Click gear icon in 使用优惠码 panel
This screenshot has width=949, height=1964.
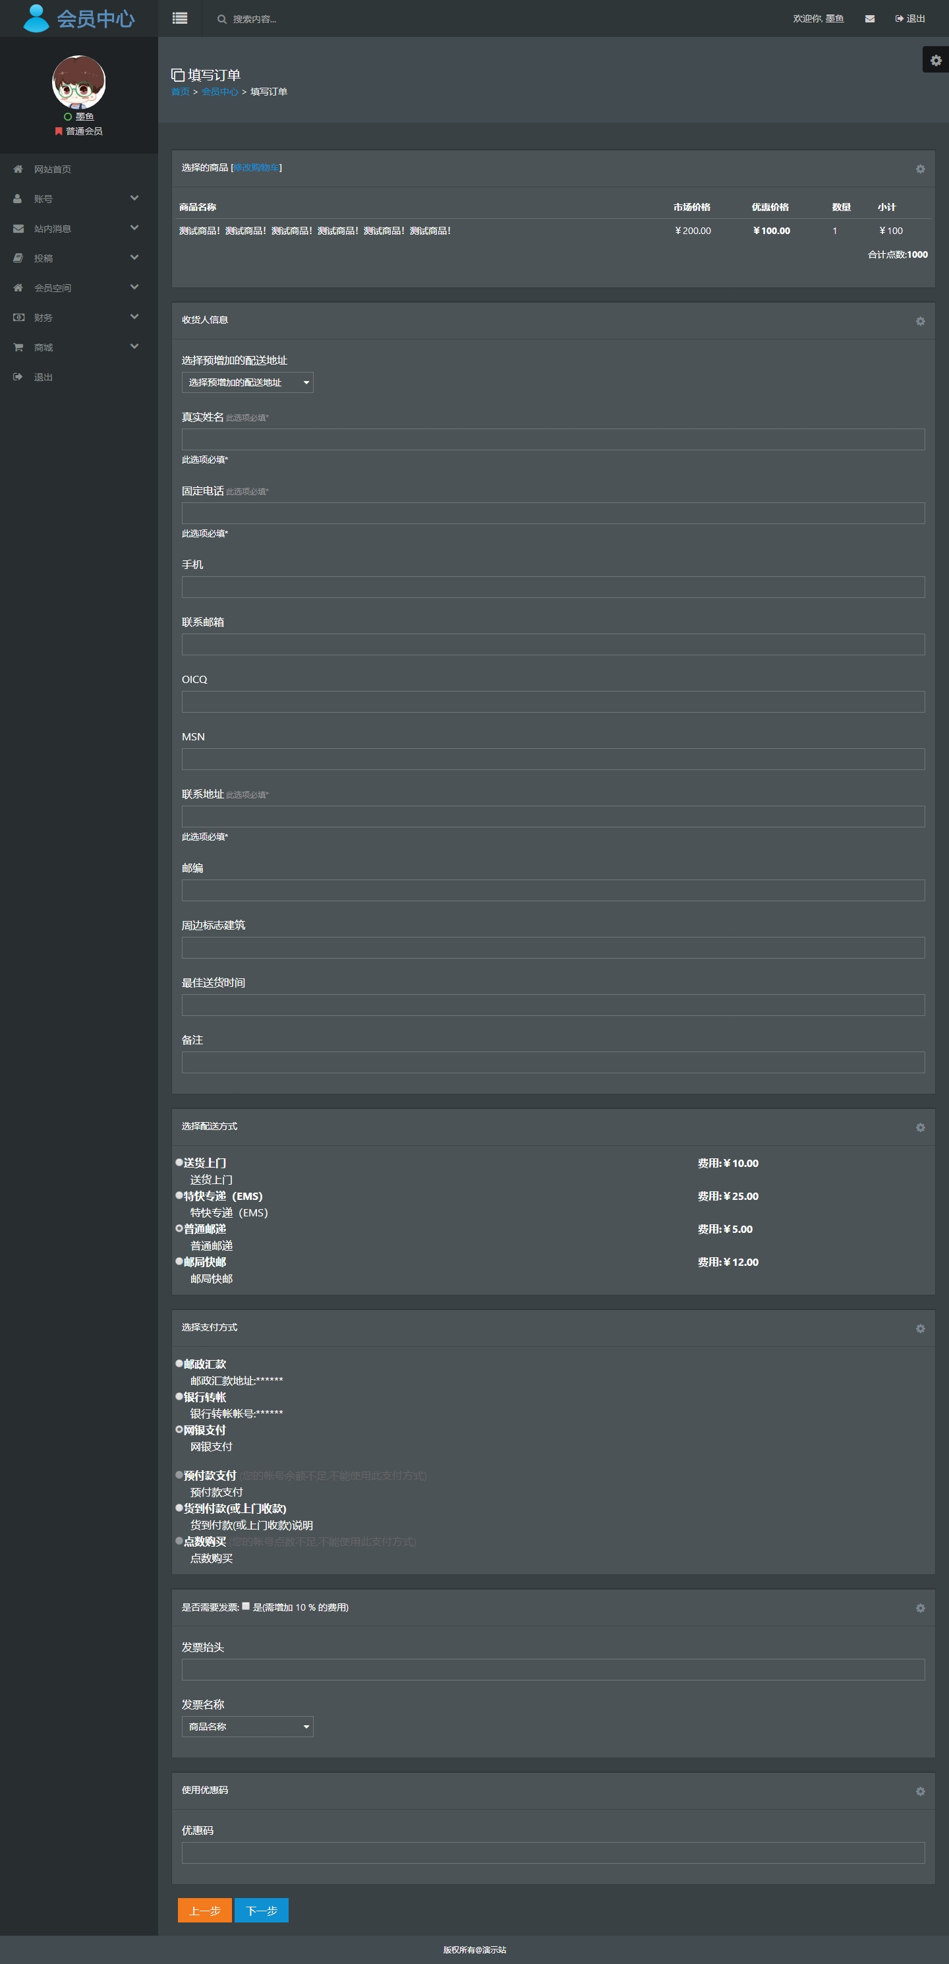tap(920, 1792)
